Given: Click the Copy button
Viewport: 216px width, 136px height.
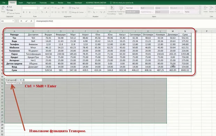Looking at the screenshot, I should click(x=10, y=10).
